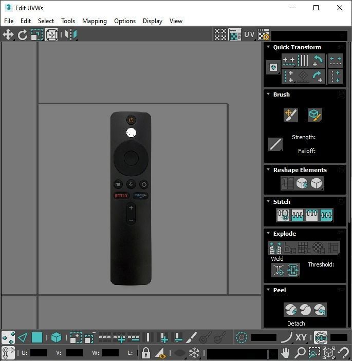The height and width of the screenshot is (361, 352).
Task: Click the U coordinate input field
Action: pyautogui.click(x=39, y=353)
